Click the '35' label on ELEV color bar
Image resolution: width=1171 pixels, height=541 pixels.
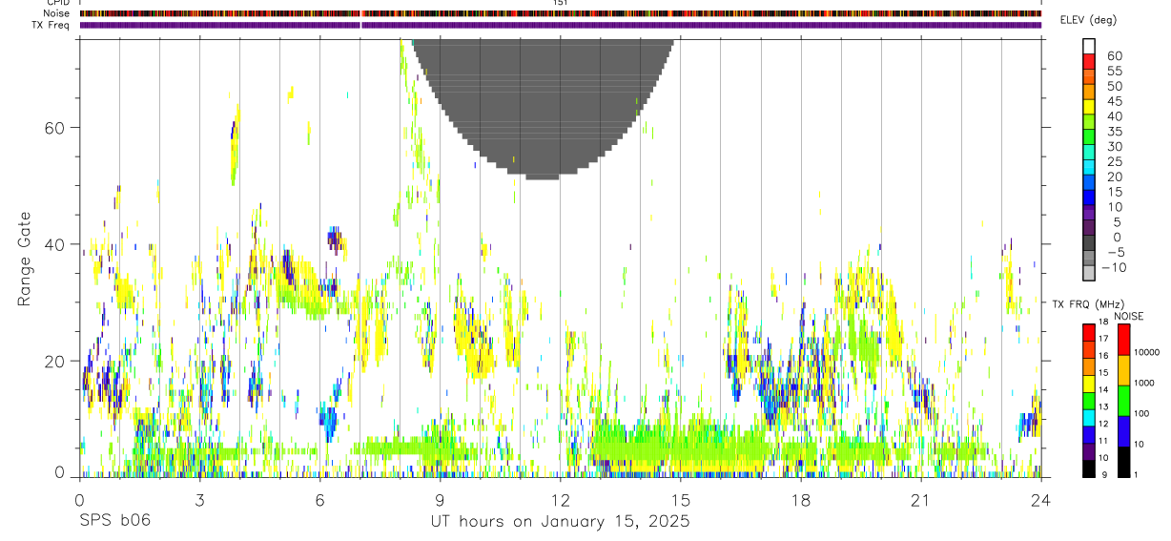click(1114, 132)
